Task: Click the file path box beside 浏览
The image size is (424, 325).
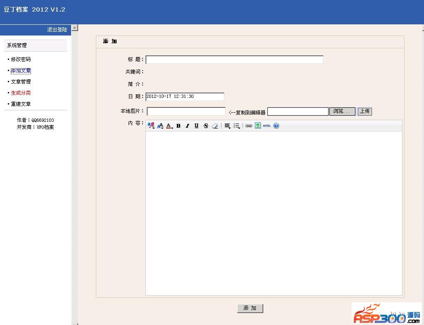Action: pos(298,111)
